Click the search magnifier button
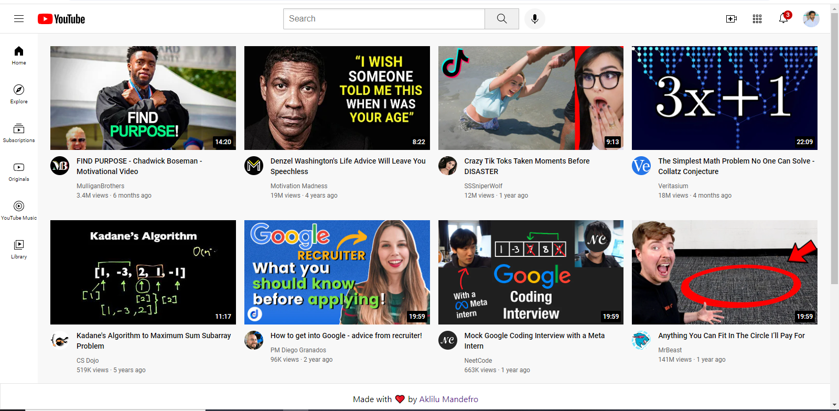The image size is (839, 411). pyautogui.click(x=502, y=19)
